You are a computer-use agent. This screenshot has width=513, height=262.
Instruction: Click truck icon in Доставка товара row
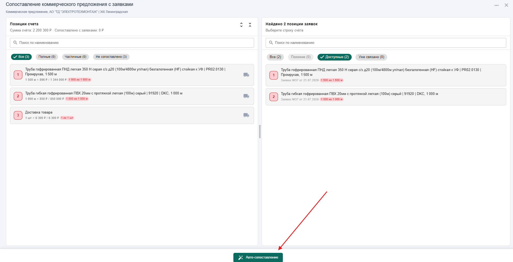coord(246,115)
